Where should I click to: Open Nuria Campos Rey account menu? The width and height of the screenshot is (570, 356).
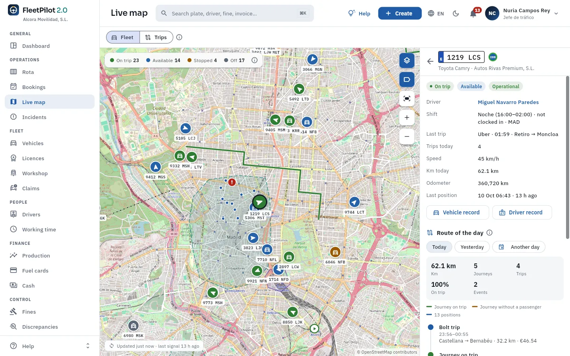(522, 13)
